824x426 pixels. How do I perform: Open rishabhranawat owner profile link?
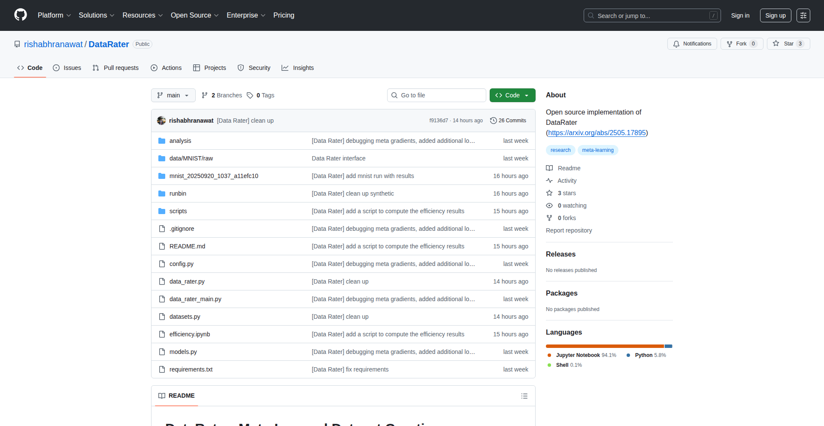(x=53, y=44)
